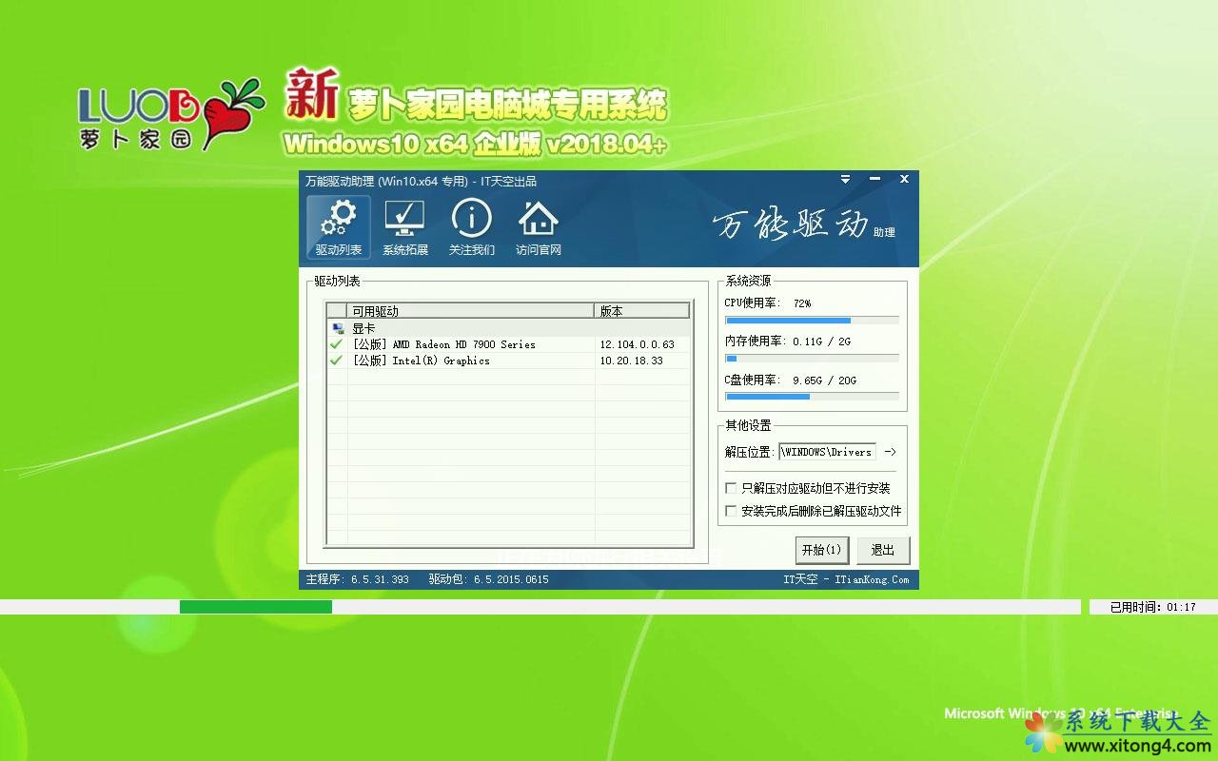Image resolution: width=1218 pixels, height=761 pixels.
Task: Select the 显卡 category row icon
Action: [x=337, y=328]
